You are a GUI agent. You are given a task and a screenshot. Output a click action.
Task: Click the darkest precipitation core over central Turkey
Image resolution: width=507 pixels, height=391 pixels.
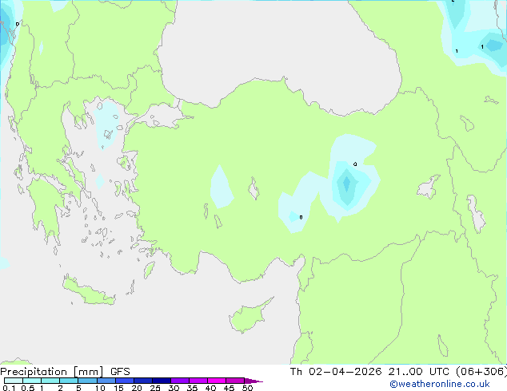[346, 184]
